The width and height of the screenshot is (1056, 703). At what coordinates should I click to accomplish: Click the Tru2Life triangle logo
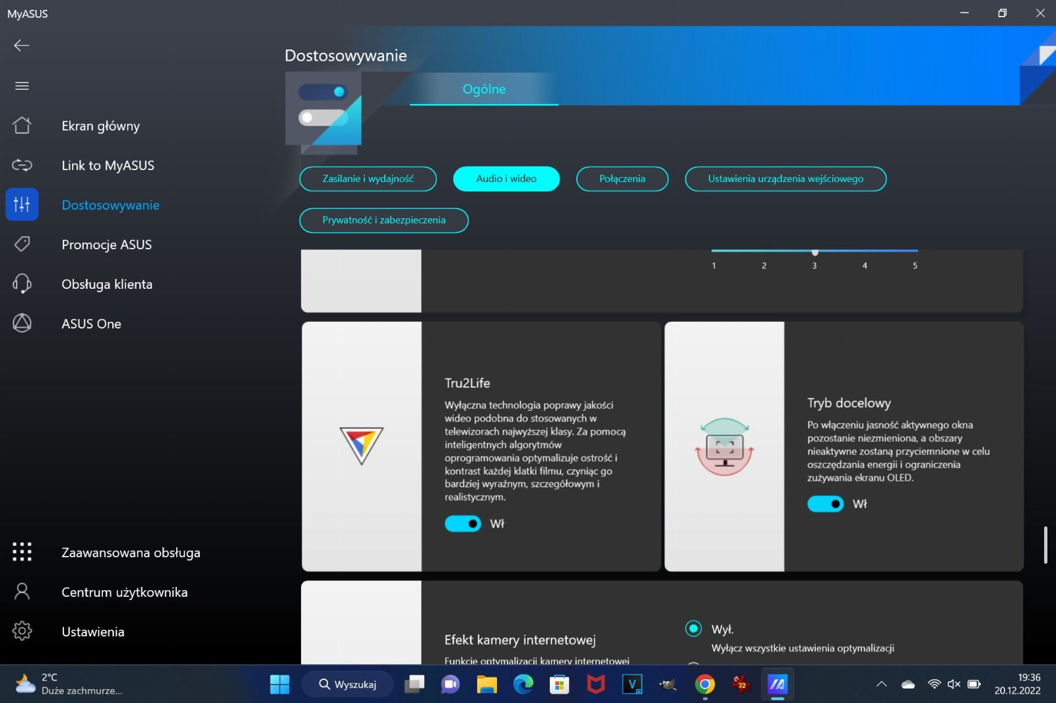click(x=361, y=446)
